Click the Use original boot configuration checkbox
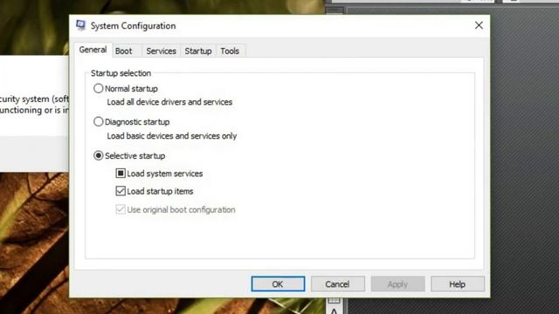559x314 pixels. click(x=121, y=209)
